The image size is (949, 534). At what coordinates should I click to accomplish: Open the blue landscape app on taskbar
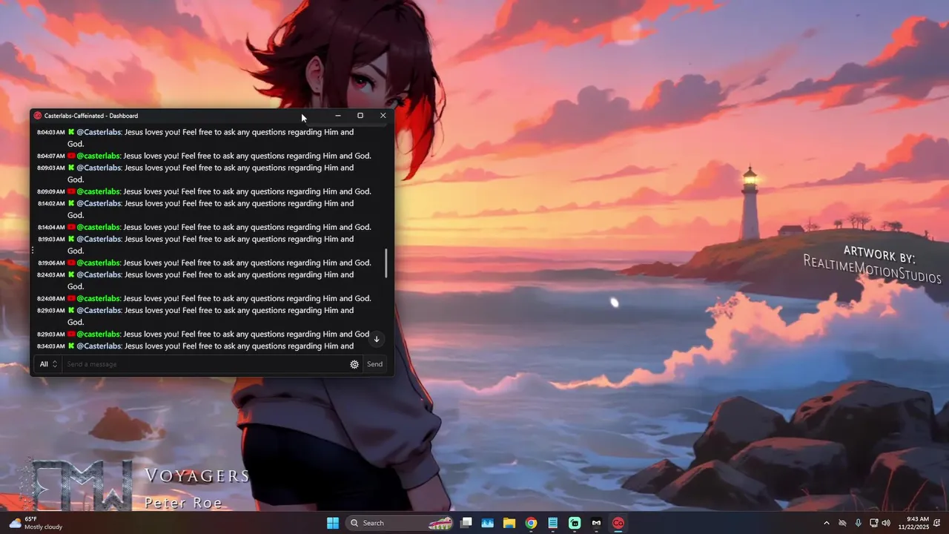488,523
